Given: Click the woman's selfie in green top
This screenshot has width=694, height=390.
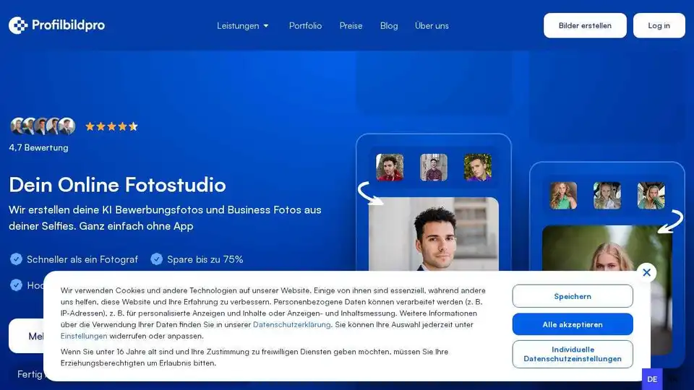Looking at the screenshot, I should pyautogui.click(x=563, y=196).
